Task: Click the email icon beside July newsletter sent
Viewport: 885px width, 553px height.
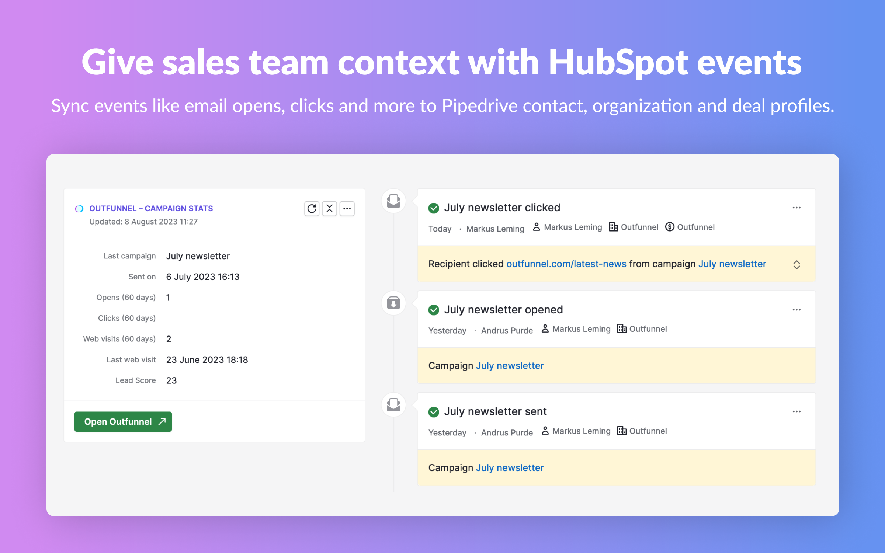Action: pyautogui.click(x=393, y=405)
